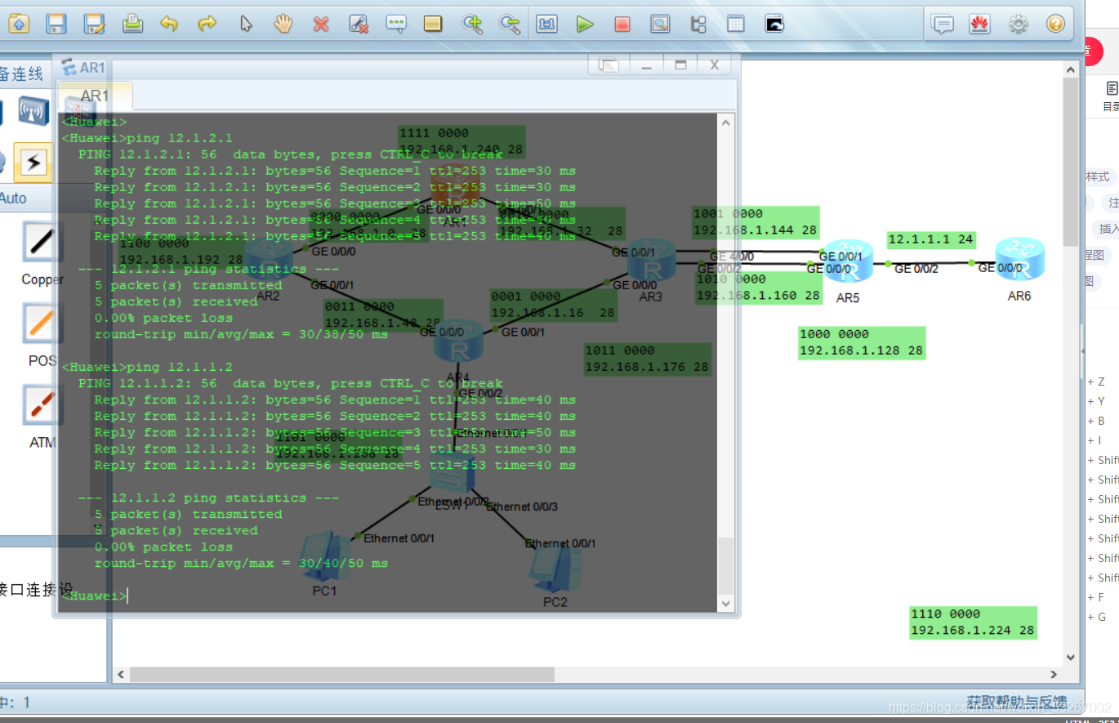Undo the last action
The image size is (1119, 723).
point(169,24)
